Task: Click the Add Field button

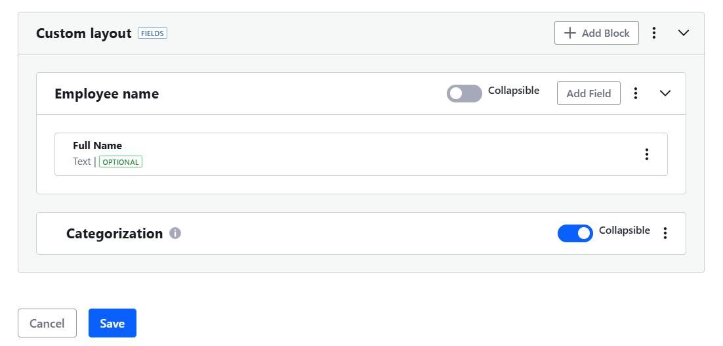Action: pos(589,93)
